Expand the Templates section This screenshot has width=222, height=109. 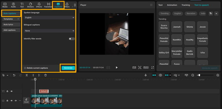pos(11,19)
